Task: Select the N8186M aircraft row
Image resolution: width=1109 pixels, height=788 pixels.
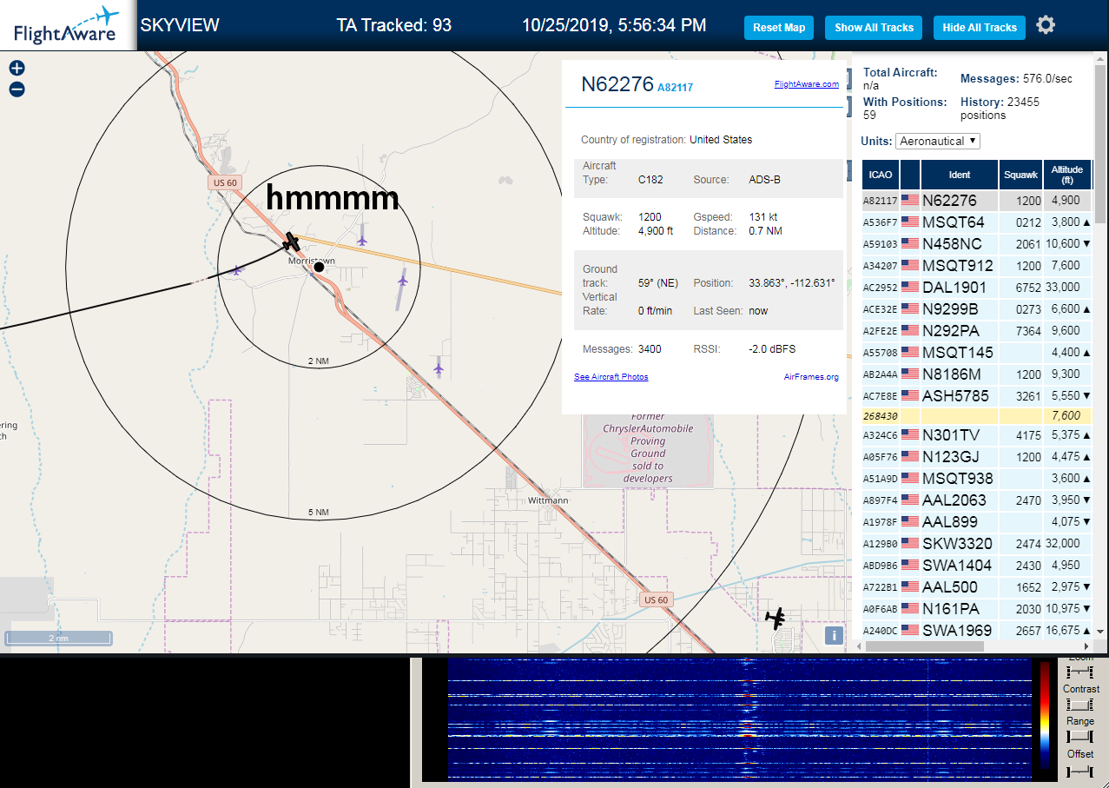Action: tap(977, 374)
